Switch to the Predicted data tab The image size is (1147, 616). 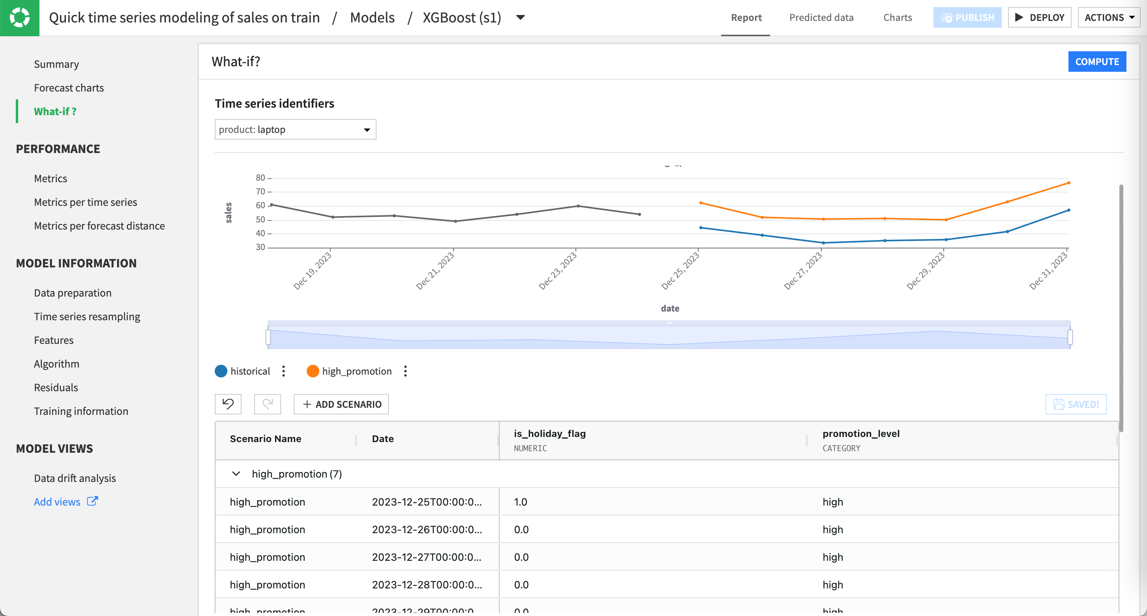click(821, 17)
